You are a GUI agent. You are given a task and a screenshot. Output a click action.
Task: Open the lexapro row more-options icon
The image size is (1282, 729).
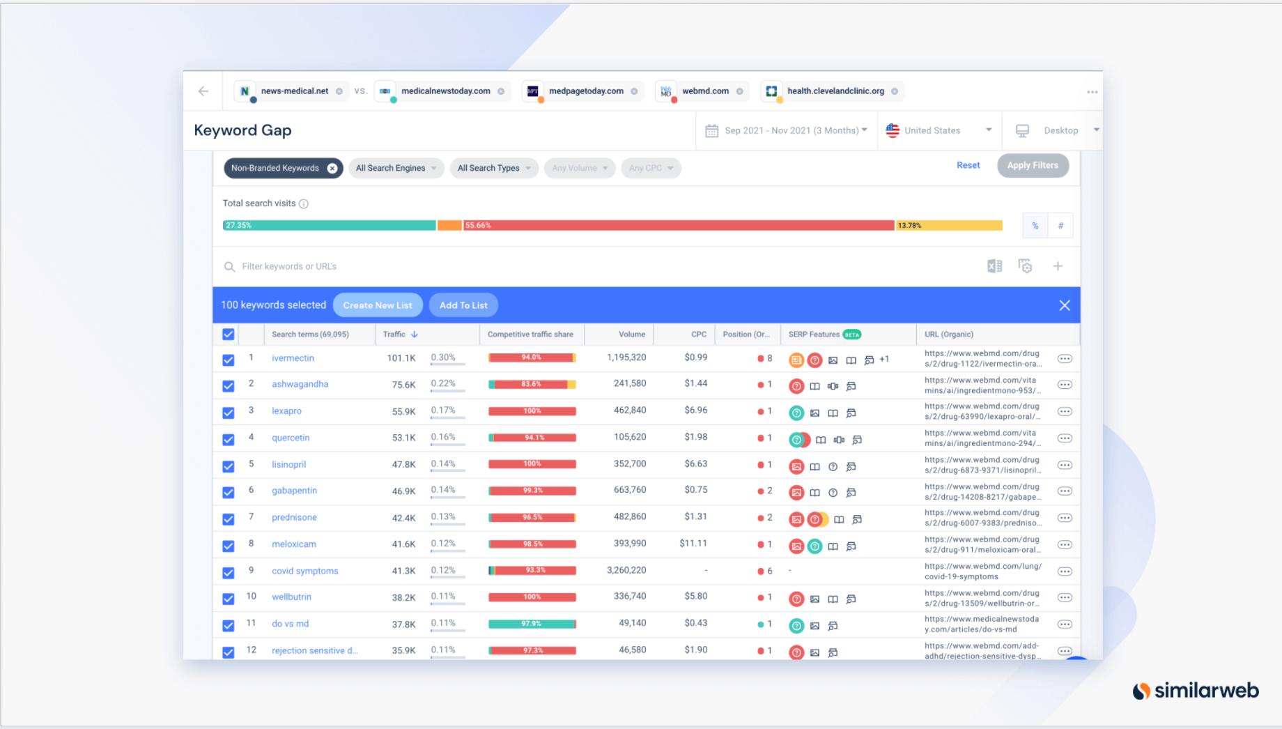[x=1065, y=411]
